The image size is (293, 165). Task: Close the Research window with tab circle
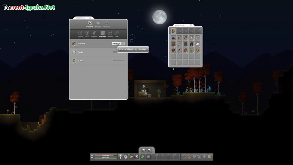tap(91, 18)
